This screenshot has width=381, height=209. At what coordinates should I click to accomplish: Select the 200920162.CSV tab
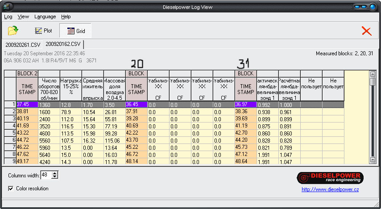63,44
